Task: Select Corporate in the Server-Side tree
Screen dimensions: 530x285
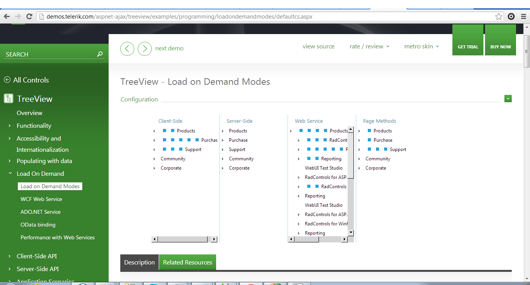Action: 239,168
